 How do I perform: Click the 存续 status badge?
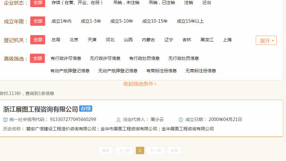pos(86,109)
